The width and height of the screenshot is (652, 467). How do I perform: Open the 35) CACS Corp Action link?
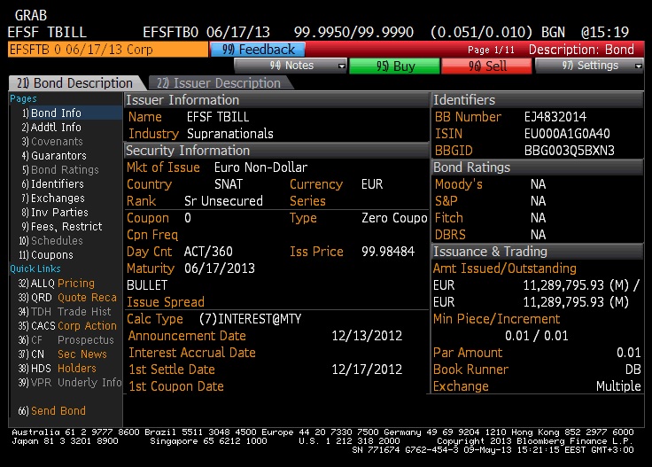pyautogui.click(x=67, y=325)
